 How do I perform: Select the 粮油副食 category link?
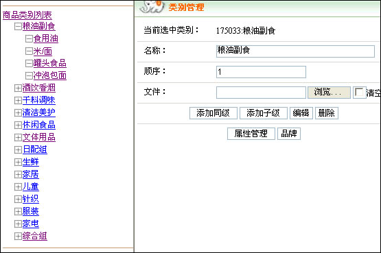tap(39, 26)
